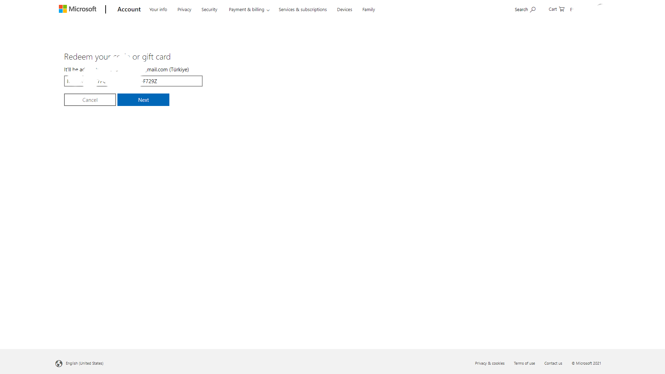This screenshot has height=374, width=665.
Task: Open the Privacy menu item
Action: coord(184,10)
